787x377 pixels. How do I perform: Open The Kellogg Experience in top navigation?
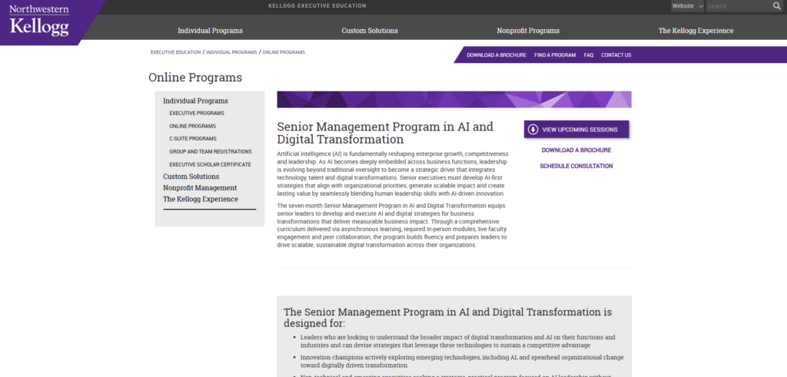pyautogui.click(x=696, y=31)
